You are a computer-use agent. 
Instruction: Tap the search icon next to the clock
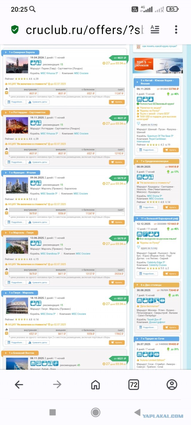click(32, 9)
